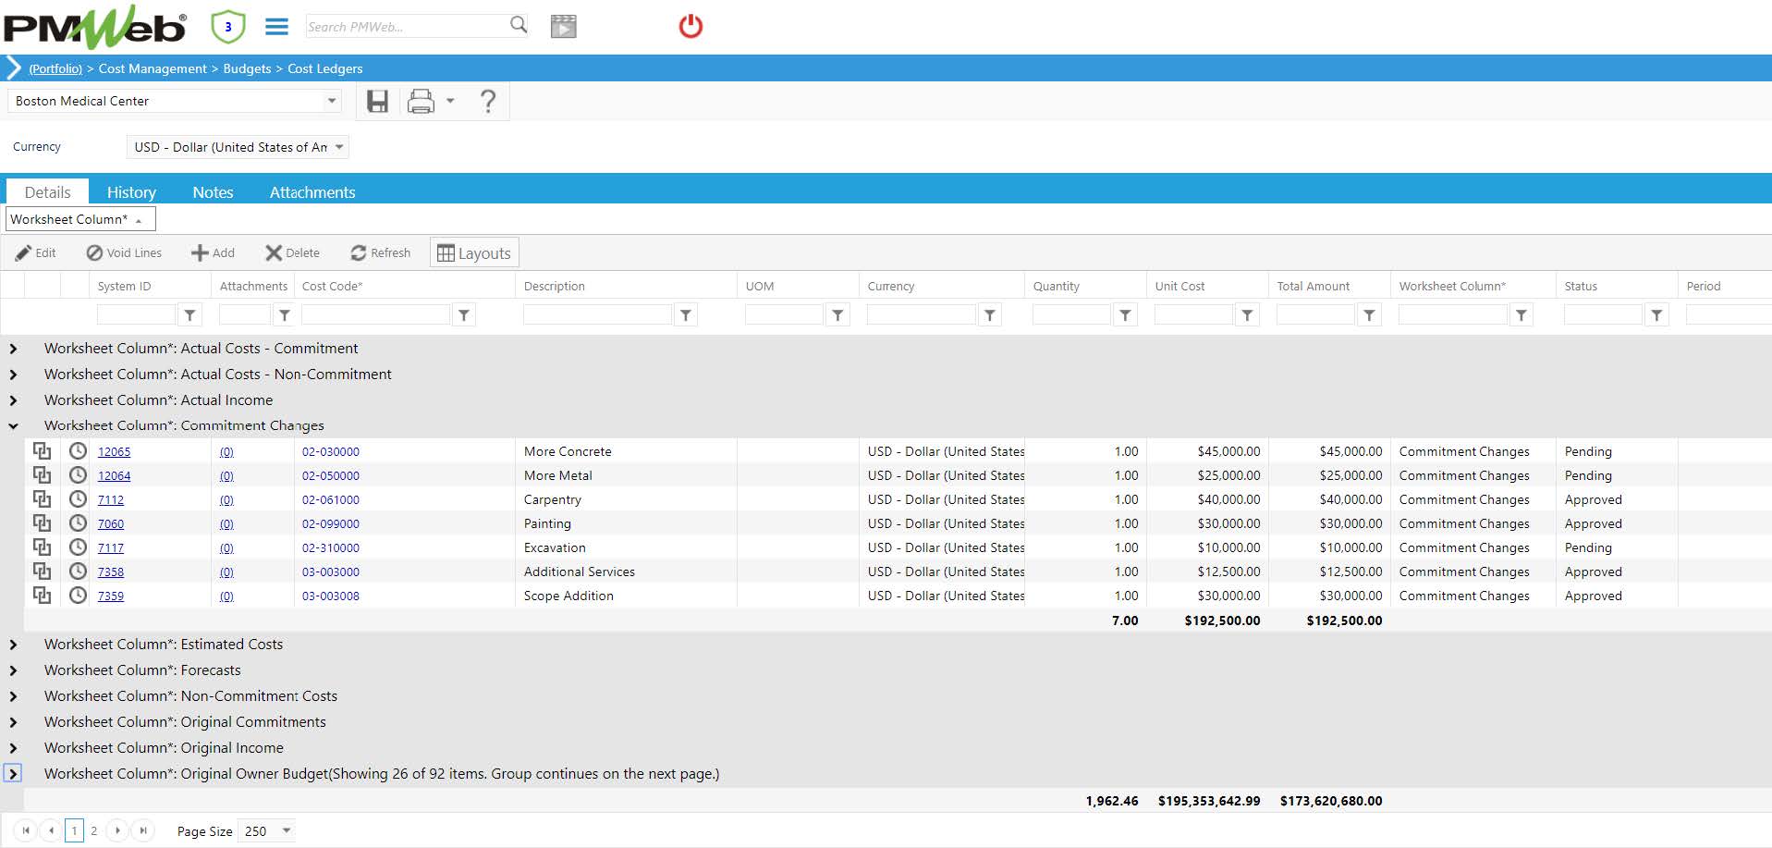Click the Refresh button
1772x848 pixels.
point(380,252)
